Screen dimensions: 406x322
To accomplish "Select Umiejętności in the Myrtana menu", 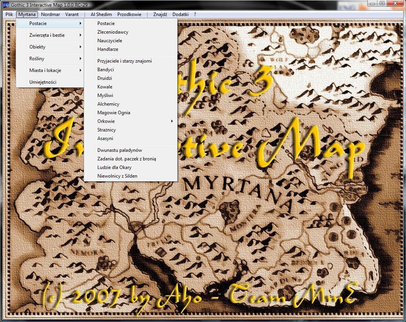I will 50,82.
